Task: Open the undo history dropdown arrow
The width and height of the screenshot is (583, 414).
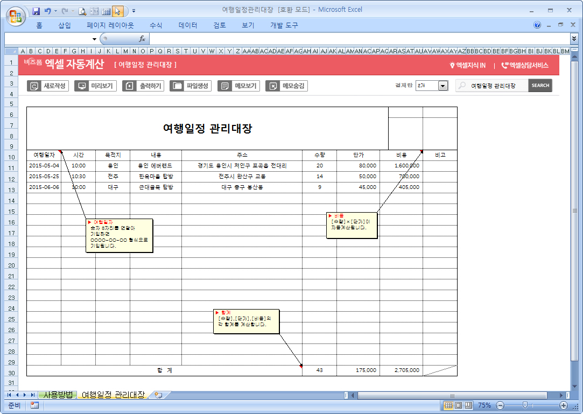Action: click(56, 11)
